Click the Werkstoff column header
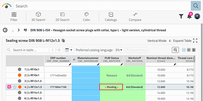Screen dimensions: 203x101 pyautogui.click(x=135, y=59)
